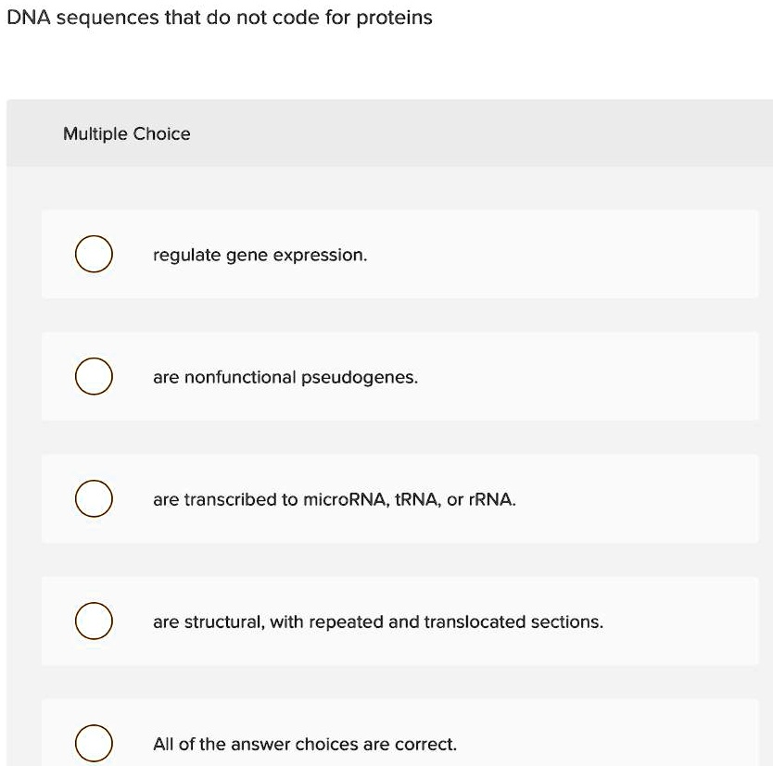Select 'are transcribed to microRNA, tRNA, or rRNA'
Screen dimensions: 773x766
[x=94, y=498]
